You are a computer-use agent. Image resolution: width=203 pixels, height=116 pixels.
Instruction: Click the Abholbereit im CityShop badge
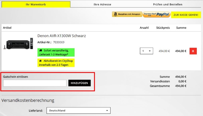pos(56,63)
